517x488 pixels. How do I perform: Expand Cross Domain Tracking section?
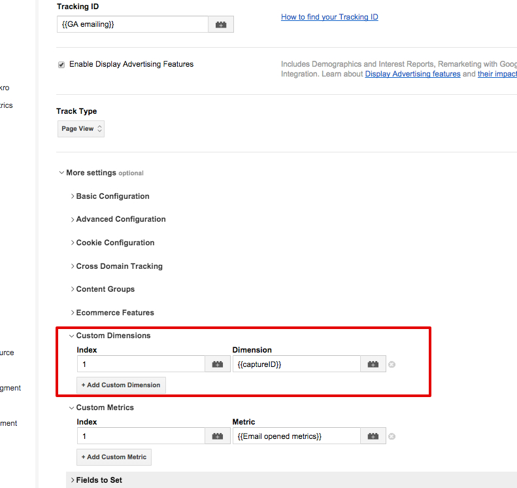(116, 266)
